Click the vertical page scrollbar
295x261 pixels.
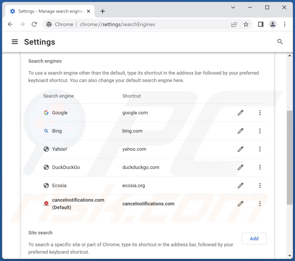290,157
